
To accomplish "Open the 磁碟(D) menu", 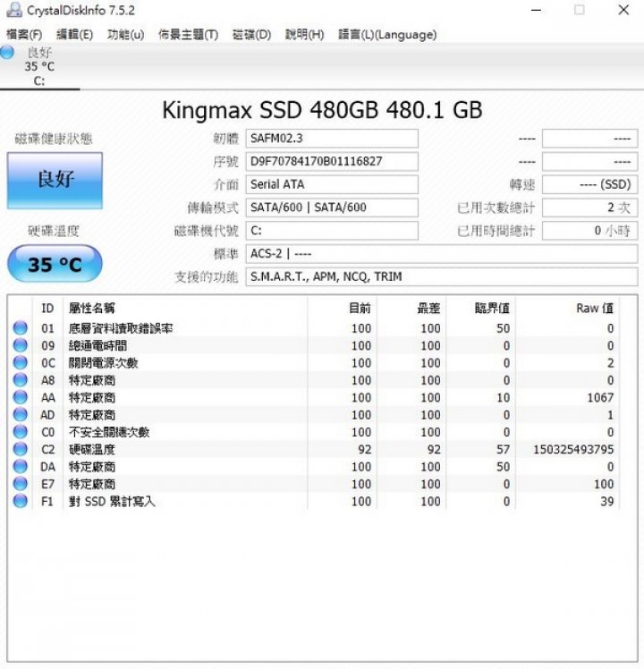I will [252, 35].
